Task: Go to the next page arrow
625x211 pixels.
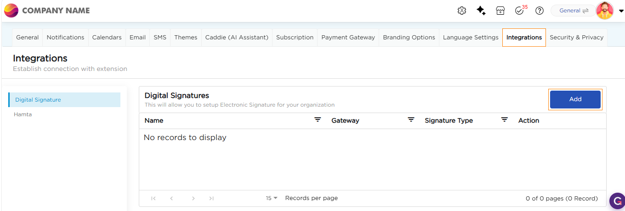Action: click(x=193, y=198)
